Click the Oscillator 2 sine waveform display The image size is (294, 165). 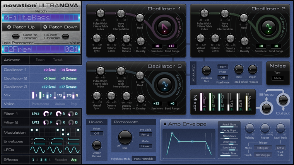coord(267,27)
